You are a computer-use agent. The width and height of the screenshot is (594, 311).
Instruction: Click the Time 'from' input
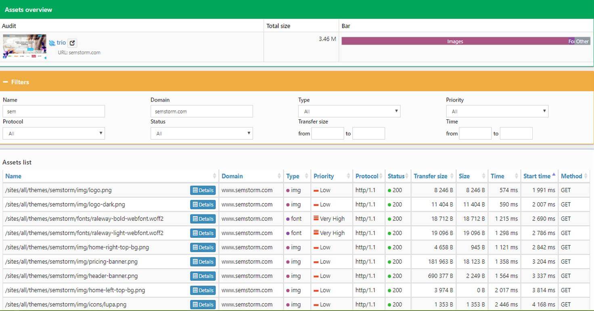pyautogui.click(x=475, y=133)
